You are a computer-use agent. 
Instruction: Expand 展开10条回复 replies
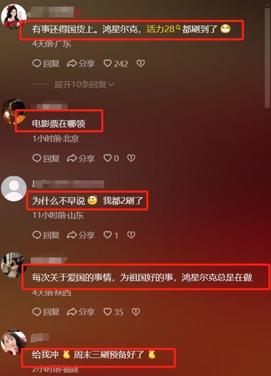click(x=84, y=84)
